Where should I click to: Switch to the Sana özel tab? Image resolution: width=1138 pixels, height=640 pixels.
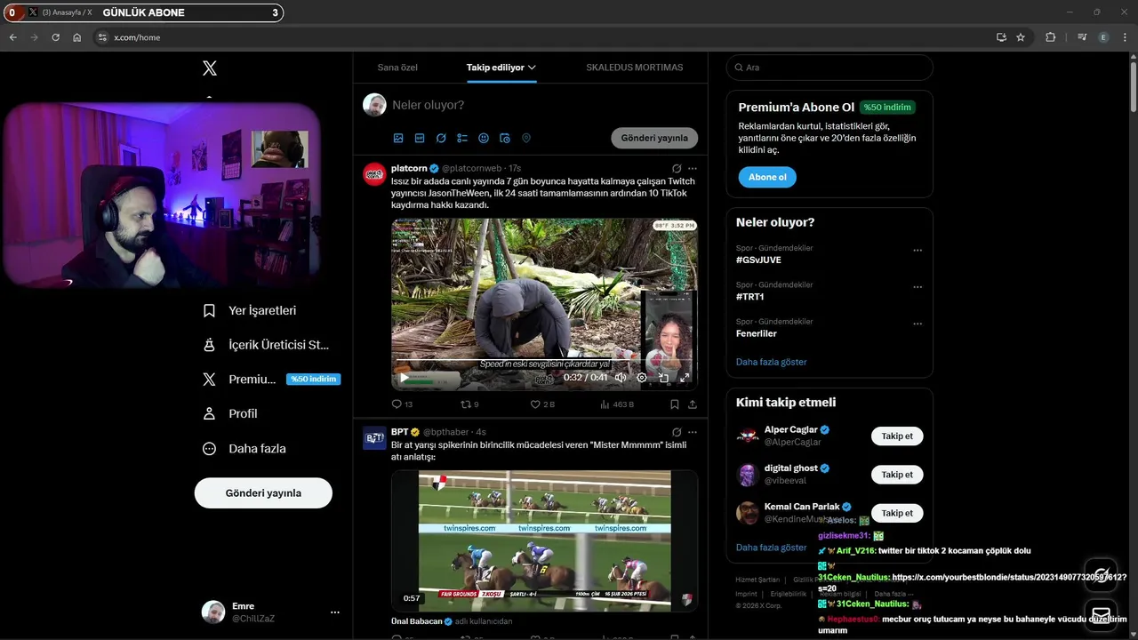397,68
